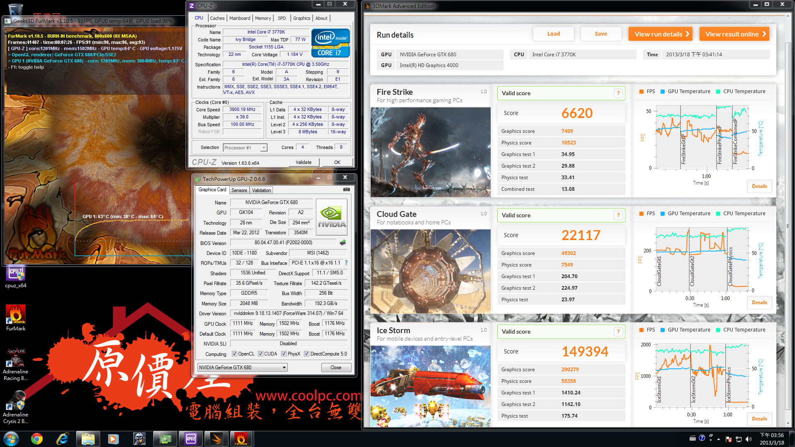Click View result online button
Screen dimensions: 795x447
(734, 34)
